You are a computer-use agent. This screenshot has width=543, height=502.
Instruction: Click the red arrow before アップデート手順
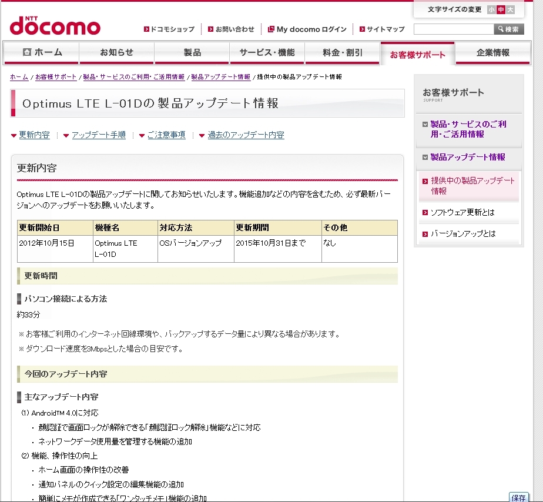(66, 135)
